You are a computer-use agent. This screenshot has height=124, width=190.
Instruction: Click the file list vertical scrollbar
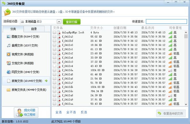point(186,66)
